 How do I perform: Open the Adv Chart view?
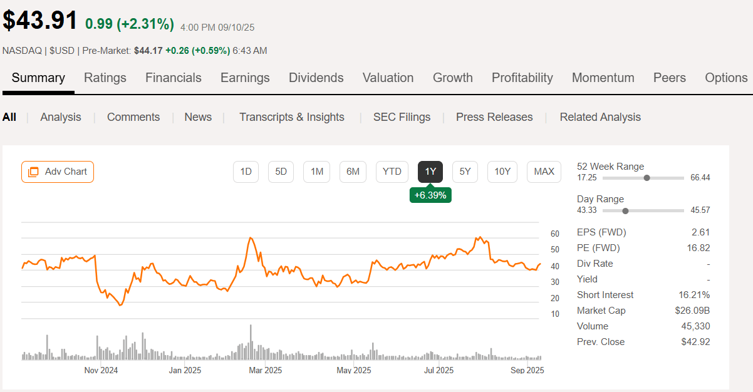[57, 172]
